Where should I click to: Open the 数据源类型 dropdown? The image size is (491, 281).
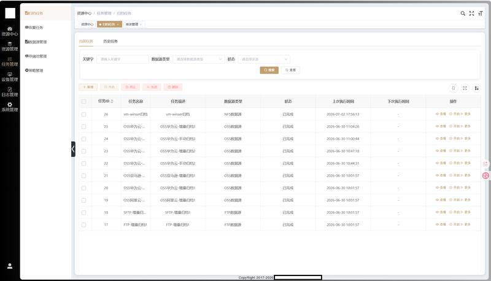[199, 59]
